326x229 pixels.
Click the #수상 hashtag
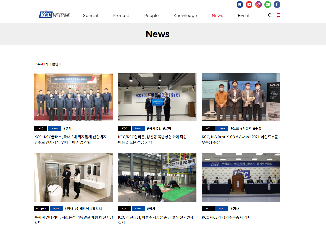[x=257, y=128]
